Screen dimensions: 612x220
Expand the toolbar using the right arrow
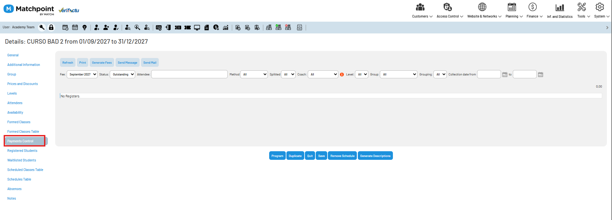coord(607,28)
